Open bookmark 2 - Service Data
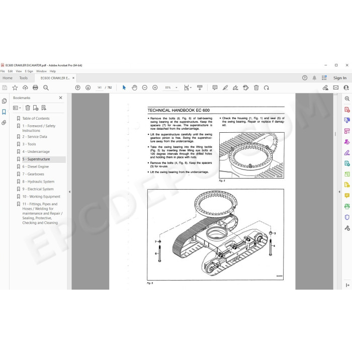352x352 pixels. coord(35,136)
